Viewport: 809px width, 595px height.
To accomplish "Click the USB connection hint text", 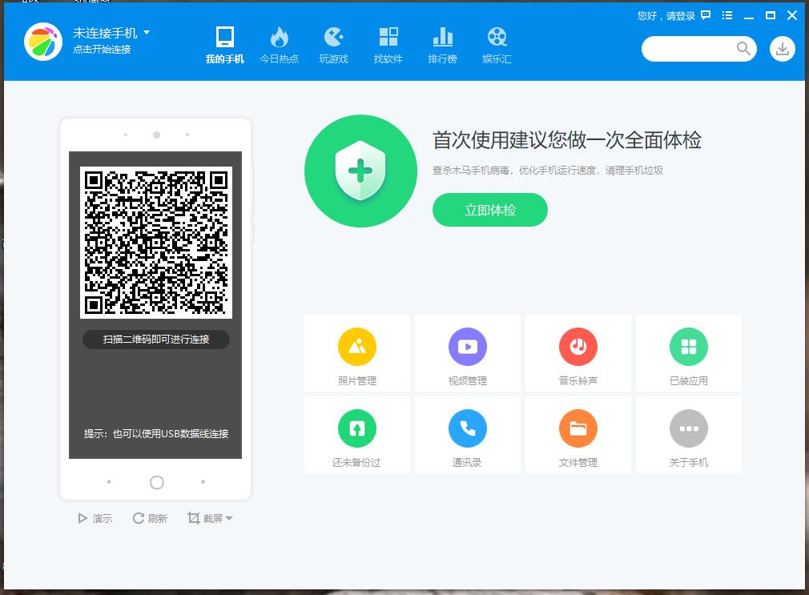I will point(156,433).
